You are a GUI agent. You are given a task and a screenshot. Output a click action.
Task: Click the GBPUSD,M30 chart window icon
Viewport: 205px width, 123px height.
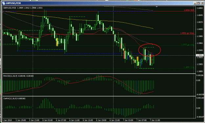pyautogui.click(x=4, y=3)
